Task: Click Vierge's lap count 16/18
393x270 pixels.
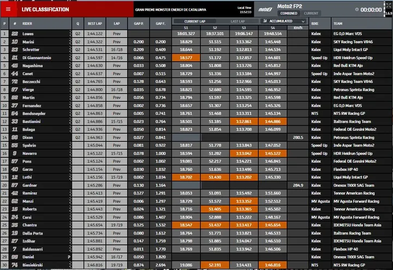Action: [x=117, y=89]
